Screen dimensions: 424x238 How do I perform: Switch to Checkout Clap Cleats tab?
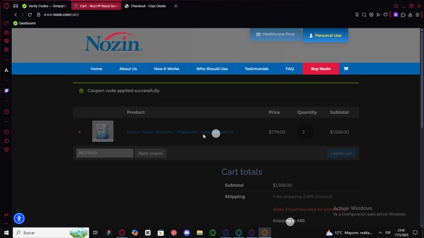(x=146, y=6)
